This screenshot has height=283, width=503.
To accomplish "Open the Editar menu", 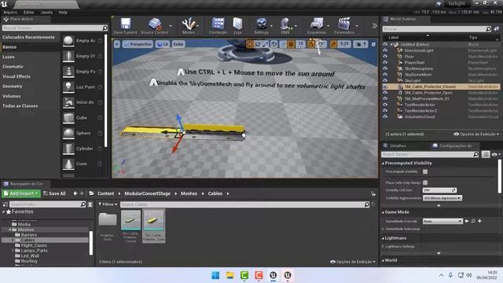I will (29, 13).
